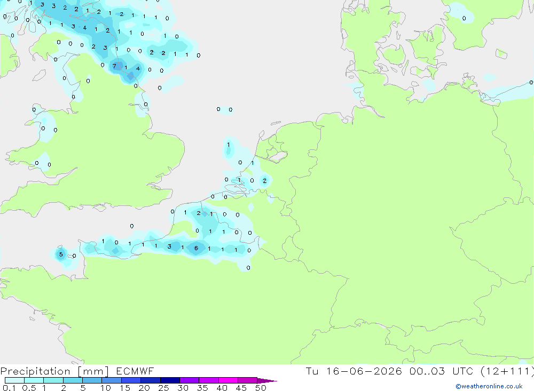Click the 0.1–0.5 mm palest legend swatch
Image resolution: width=534 pixels, height=391 pixels.
(x=14, y=380)
